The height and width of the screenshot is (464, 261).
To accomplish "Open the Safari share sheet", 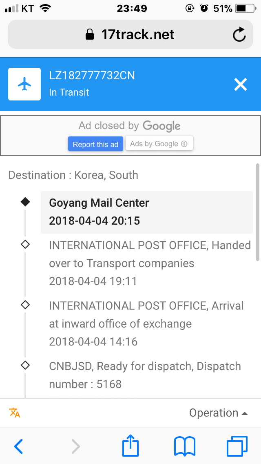I will [x=131, y=446].
